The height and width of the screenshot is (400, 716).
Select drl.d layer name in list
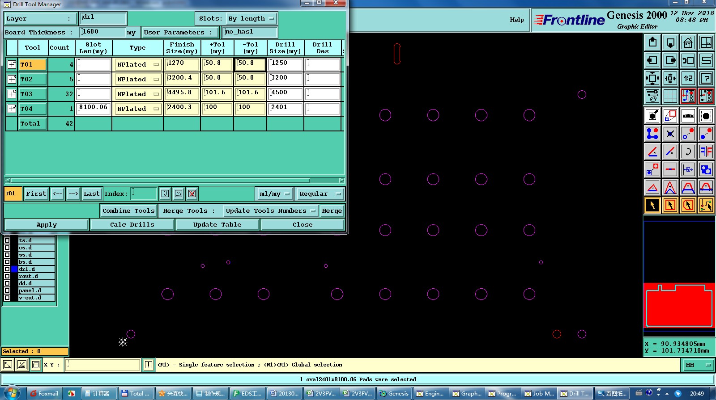click(x=36, y=269)
